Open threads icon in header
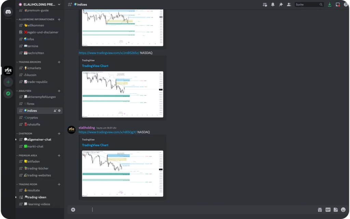350x219 pixels. [x=265, y=4]
